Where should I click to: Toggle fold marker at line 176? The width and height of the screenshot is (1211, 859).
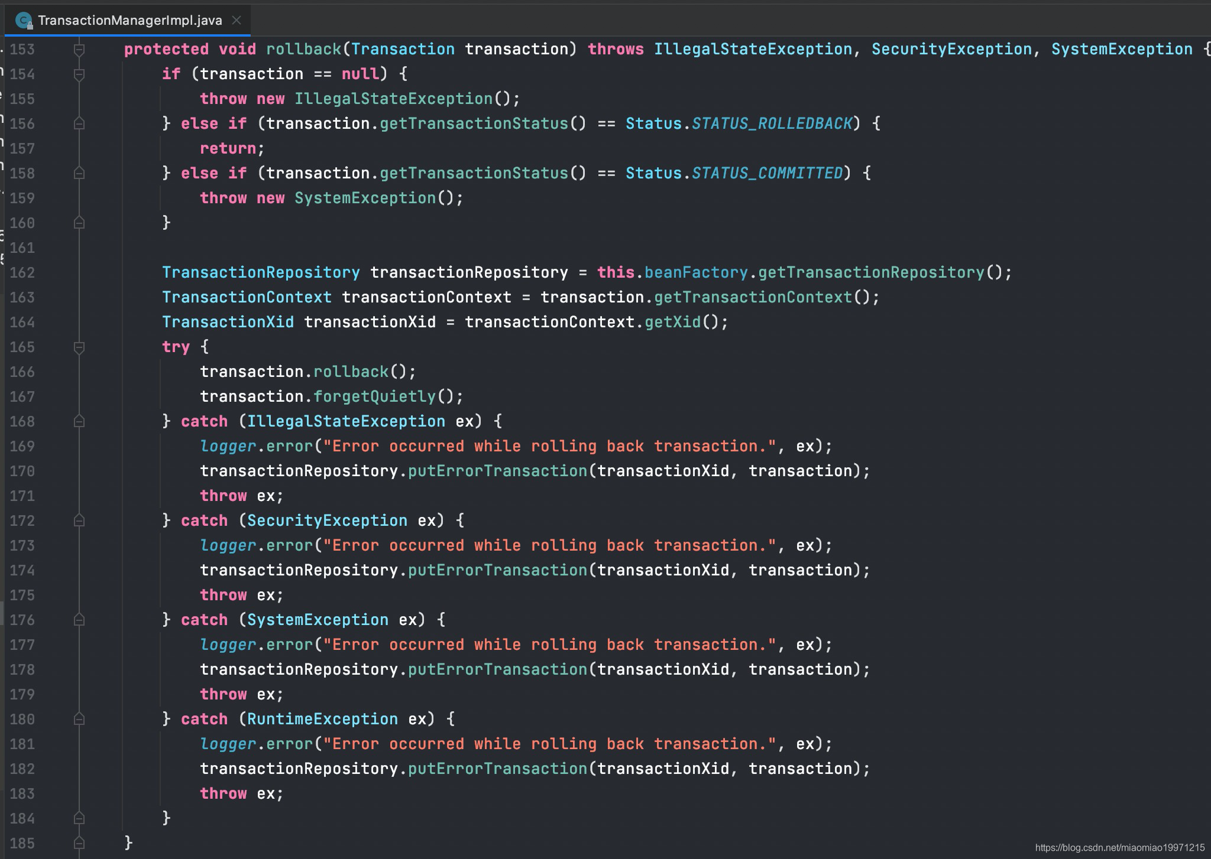pos(79,620)
